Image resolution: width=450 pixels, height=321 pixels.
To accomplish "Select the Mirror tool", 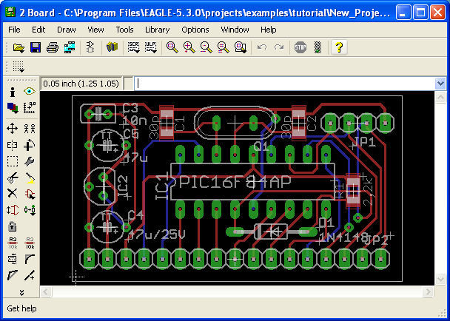I will (x=13, y=145).
